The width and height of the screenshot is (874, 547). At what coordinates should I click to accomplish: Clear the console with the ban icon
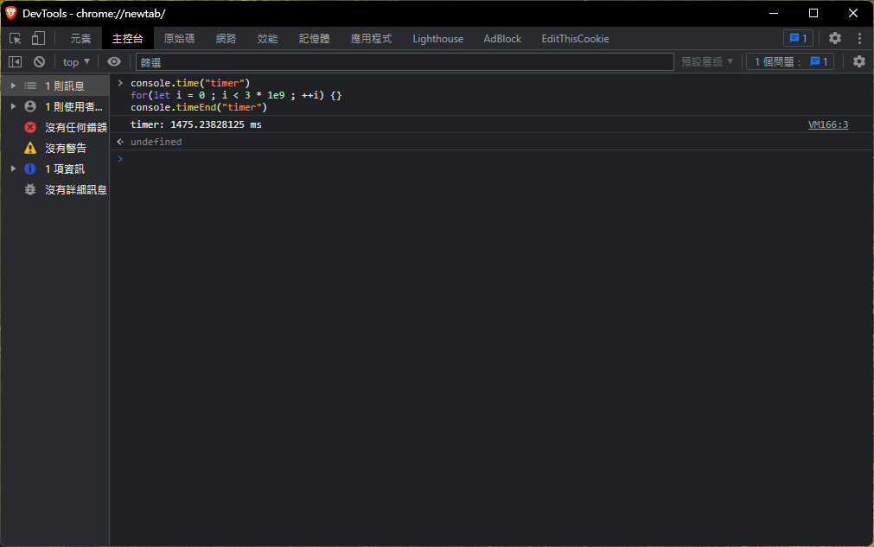click(x=39, y=61)
